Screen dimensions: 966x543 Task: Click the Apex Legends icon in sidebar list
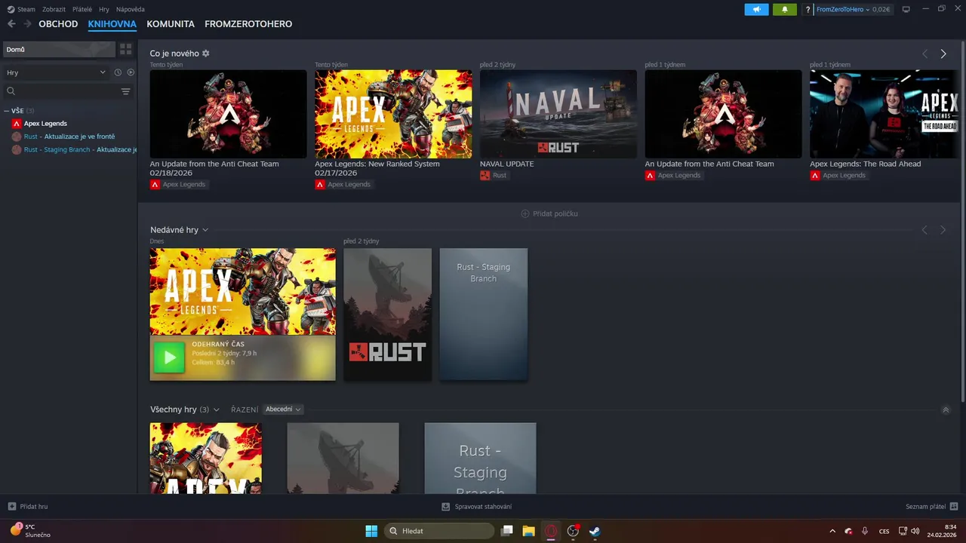pyautogui.click(x=17, y=124)
